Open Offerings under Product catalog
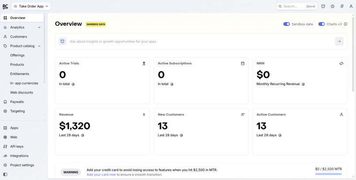This screenshot has width=356, height=180. tap(17, 55)
